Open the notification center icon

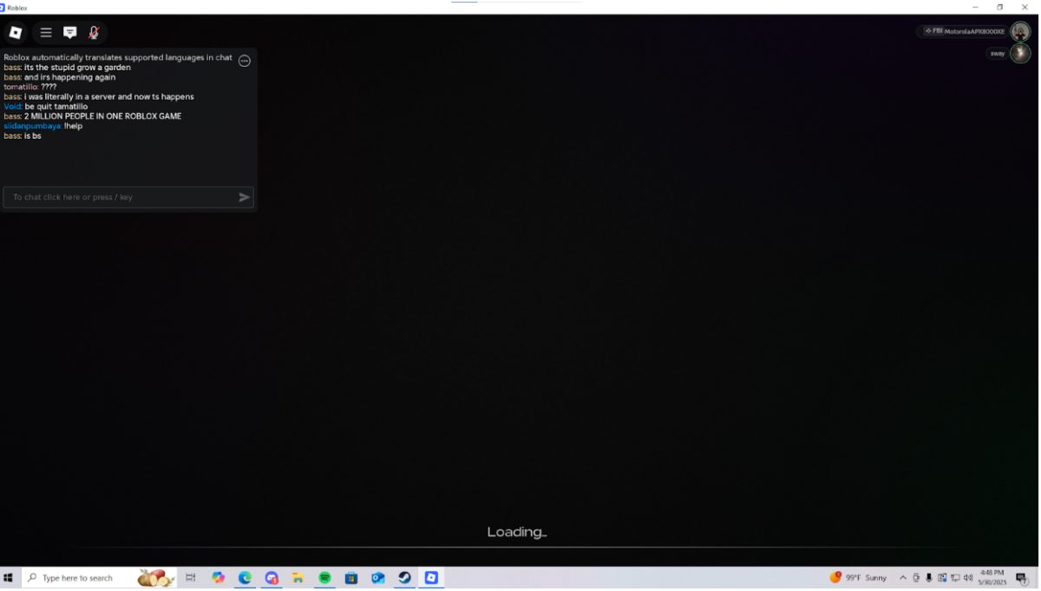[x=1022, y=579]
